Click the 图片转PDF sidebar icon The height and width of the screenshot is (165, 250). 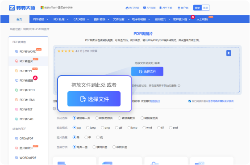coord(17,148)
